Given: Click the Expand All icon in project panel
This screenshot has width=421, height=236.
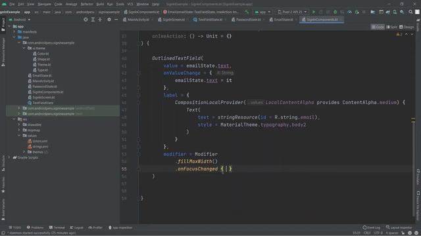Looking at the screenshot, I should [93, 20].
